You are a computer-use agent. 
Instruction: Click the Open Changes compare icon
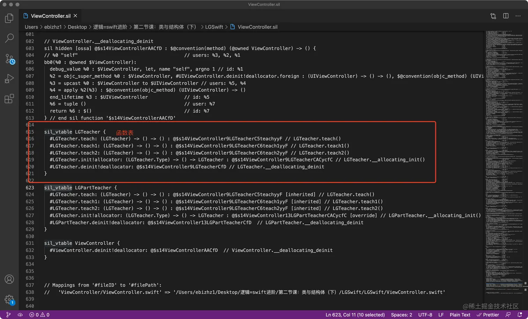tap(493, 16)
